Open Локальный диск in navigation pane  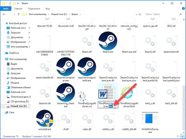tap(21, 97)
